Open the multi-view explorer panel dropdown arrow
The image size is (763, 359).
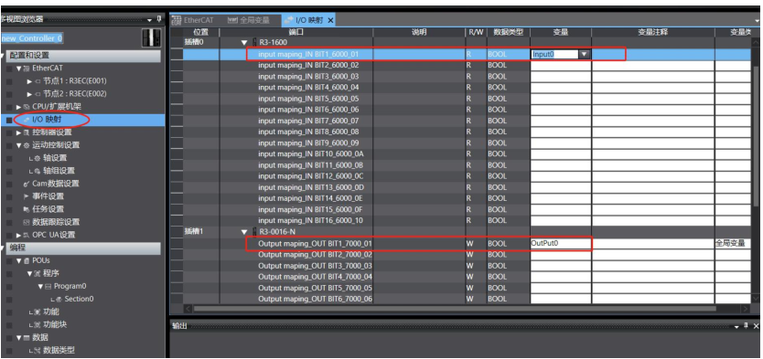(150, 20)
